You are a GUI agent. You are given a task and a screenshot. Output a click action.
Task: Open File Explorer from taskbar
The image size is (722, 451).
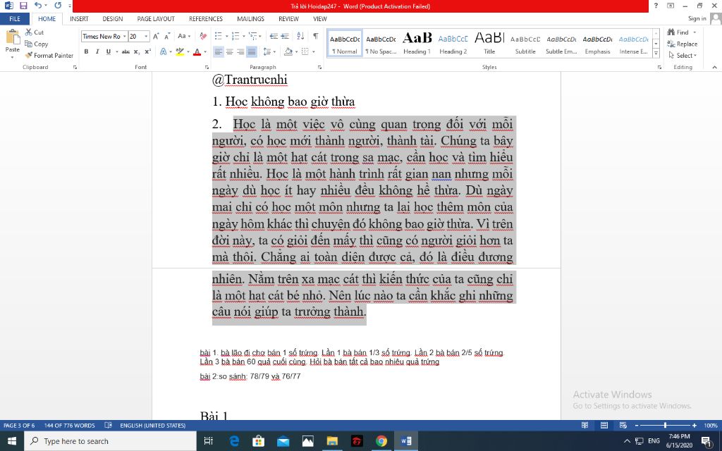[x=332, y=441]
